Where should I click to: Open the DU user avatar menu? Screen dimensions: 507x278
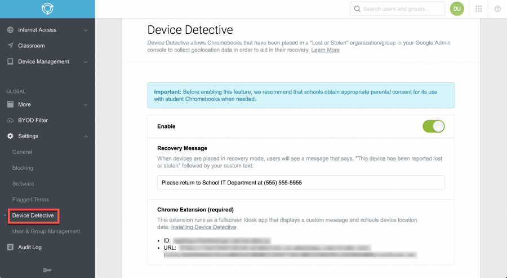tap(457, 8)
